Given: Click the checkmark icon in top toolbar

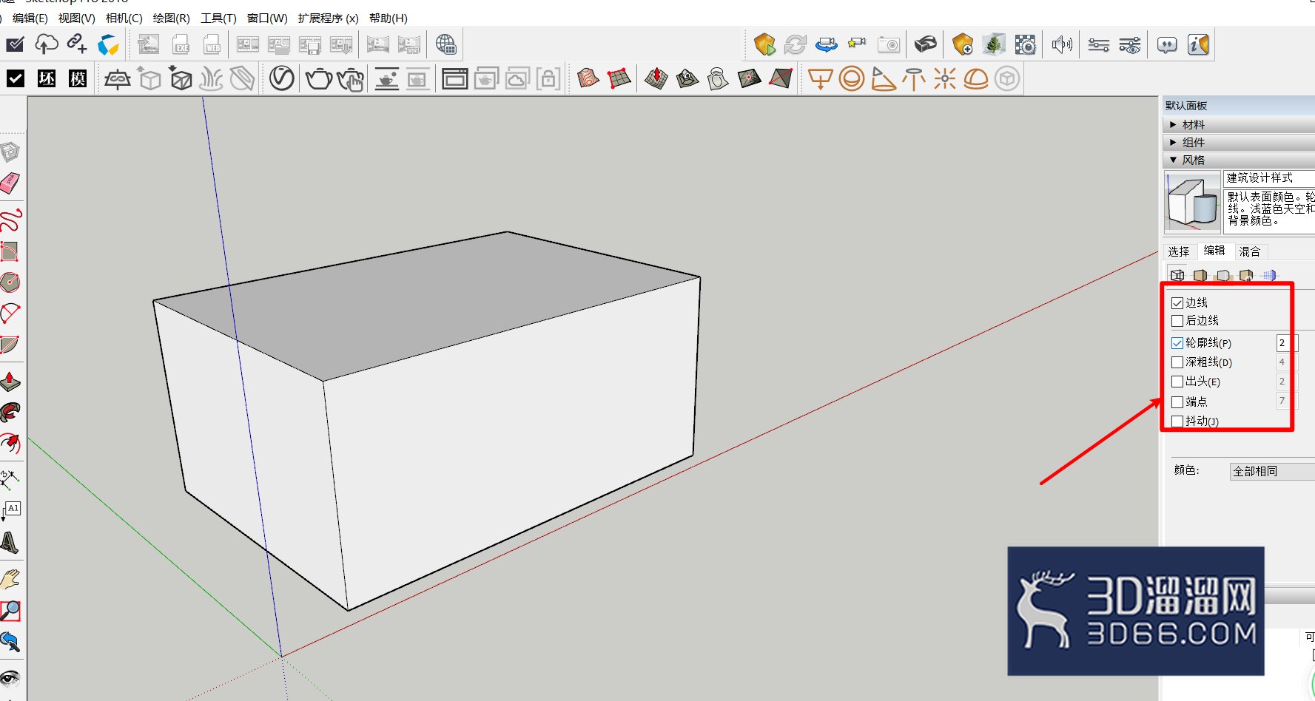Looking at the screenshot, I should [x=15, y=45].
